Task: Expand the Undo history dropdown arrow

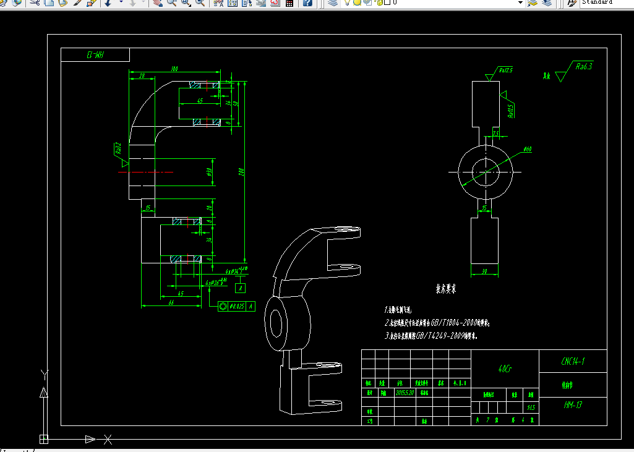Action: pos(121,2)
